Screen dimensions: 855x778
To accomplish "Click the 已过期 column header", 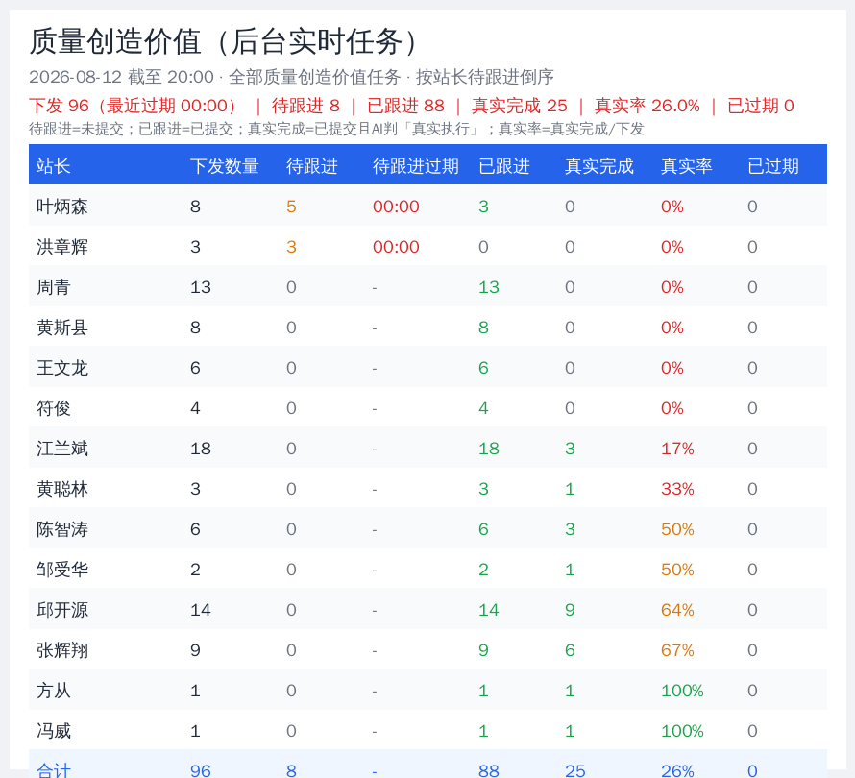I will tap(773, 166).
